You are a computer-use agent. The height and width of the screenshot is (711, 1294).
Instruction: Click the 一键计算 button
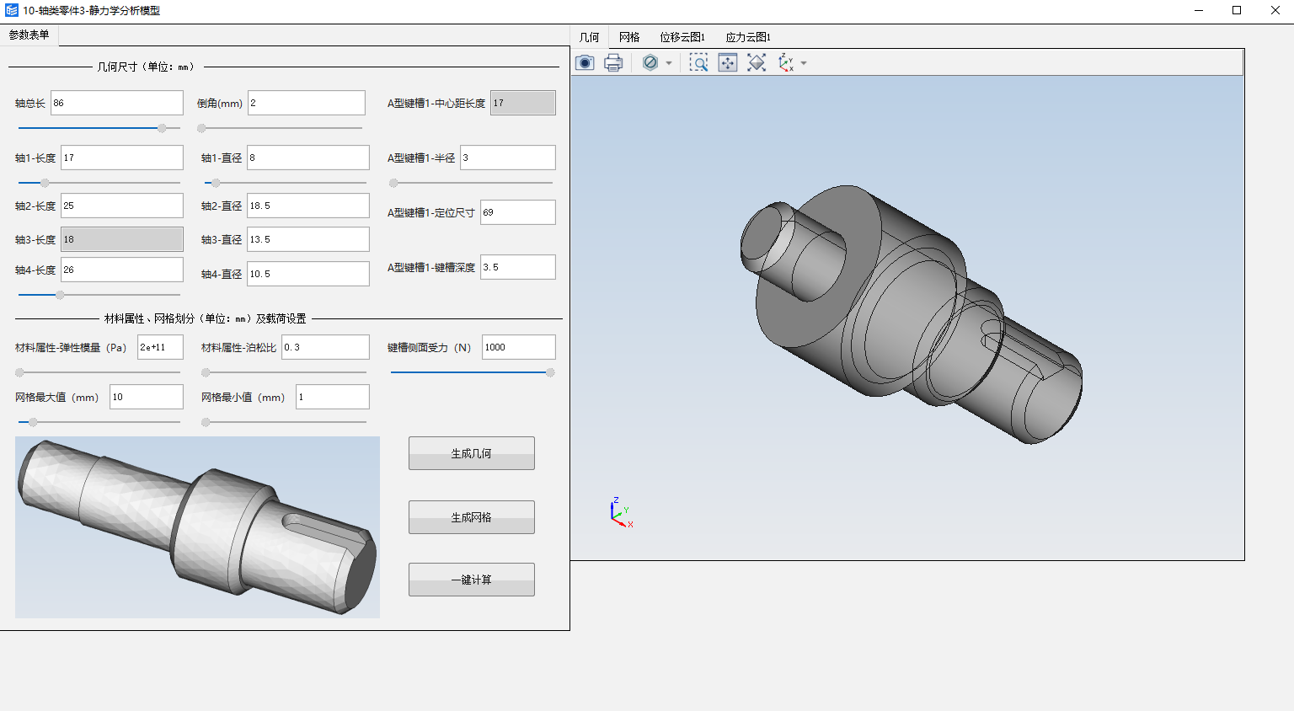pyautogui.click(x=472, y=580)
